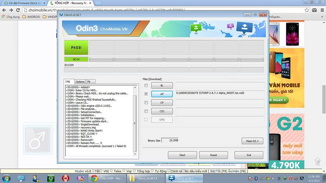Tick the CSC file checkbox

[x=146, y=111]
